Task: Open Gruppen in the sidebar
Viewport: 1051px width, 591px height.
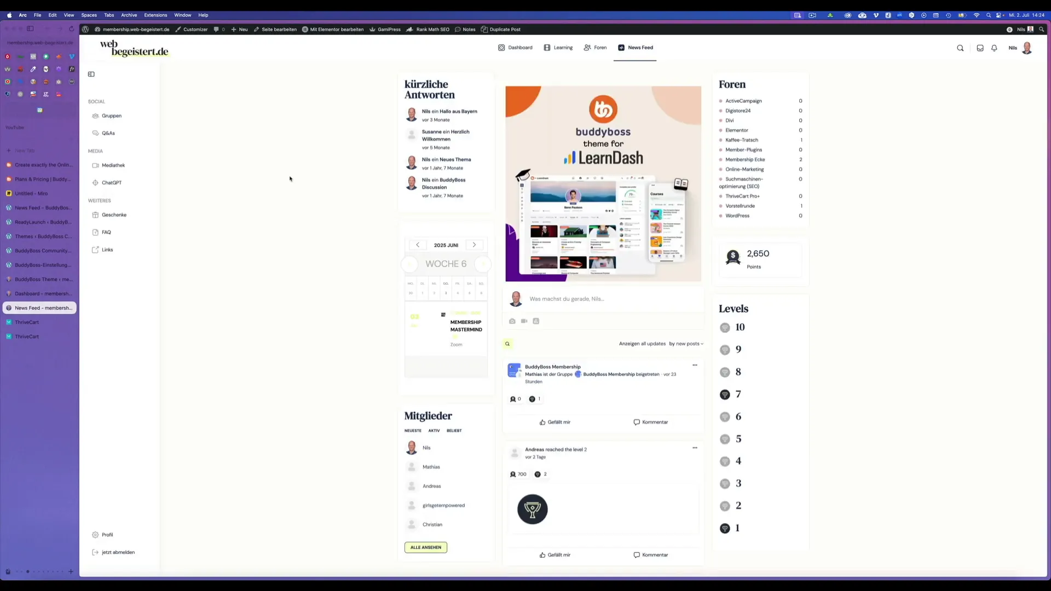Action: 107,116
